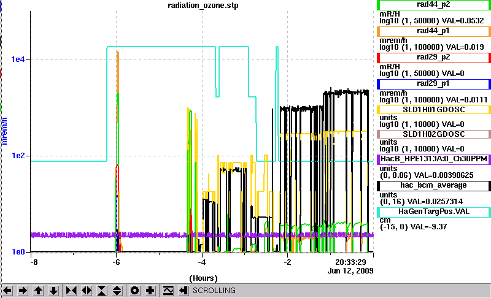Select the rad44_p1 orange legend entry
491x298 pixels.
point(434,31)
